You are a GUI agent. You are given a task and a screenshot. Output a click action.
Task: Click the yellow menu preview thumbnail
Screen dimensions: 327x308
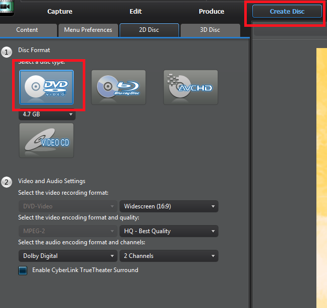tap(321, 178)
